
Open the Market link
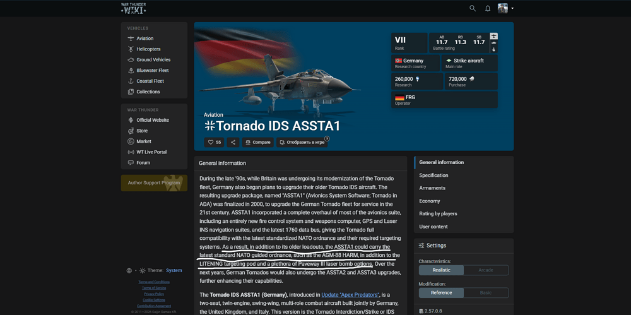click(144, 141)
